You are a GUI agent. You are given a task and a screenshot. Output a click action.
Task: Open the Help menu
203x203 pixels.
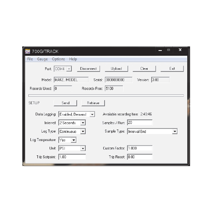pyautogui.click(x=73, y=59)
